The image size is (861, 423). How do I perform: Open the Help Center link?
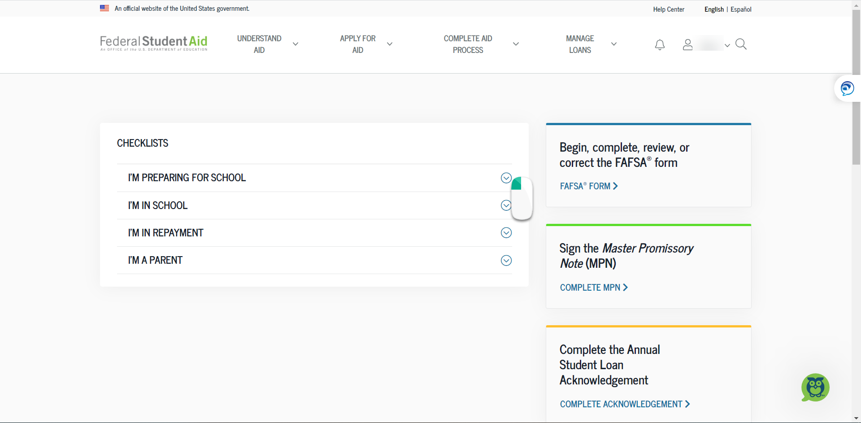coord(669,9)
